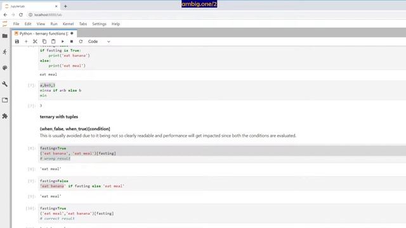The width and height of the screenshot is (406, 228).
Task: Click the output '3' of cell 7
Action: (x=41, y=106)
